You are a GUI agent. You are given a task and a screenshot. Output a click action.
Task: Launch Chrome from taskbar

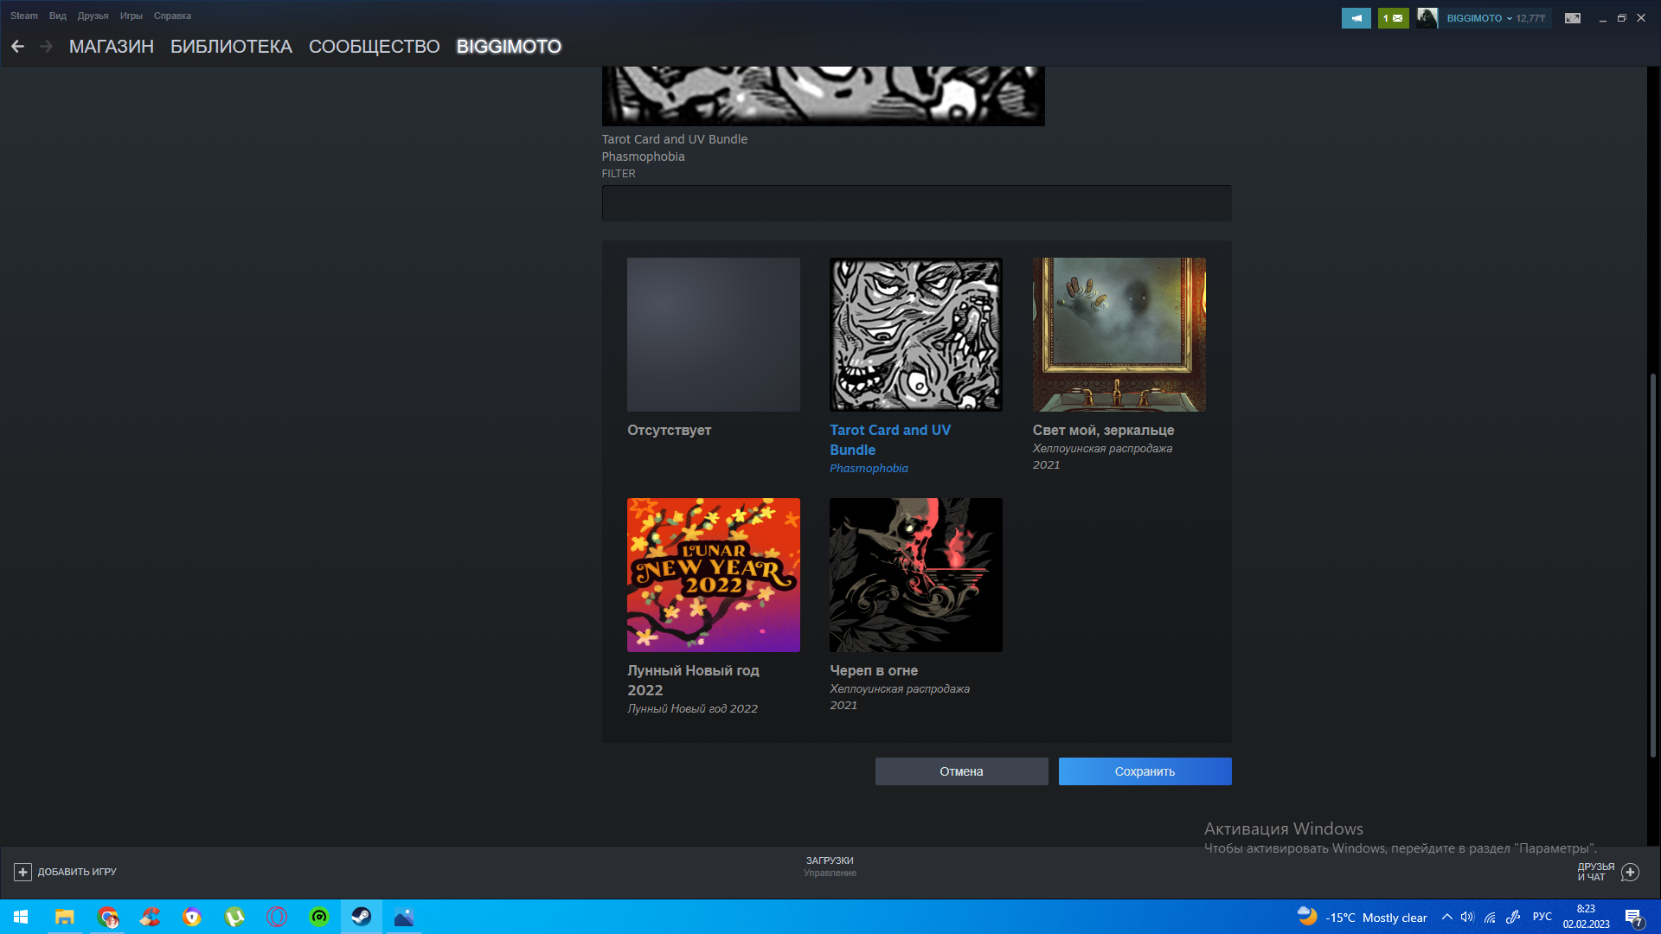click(x=107, y=917)
